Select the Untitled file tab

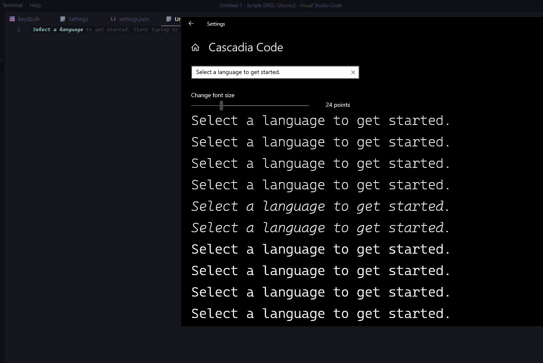[176, 19]
